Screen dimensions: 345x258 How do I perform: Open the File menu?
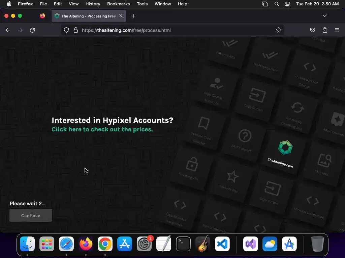point(43,4)
